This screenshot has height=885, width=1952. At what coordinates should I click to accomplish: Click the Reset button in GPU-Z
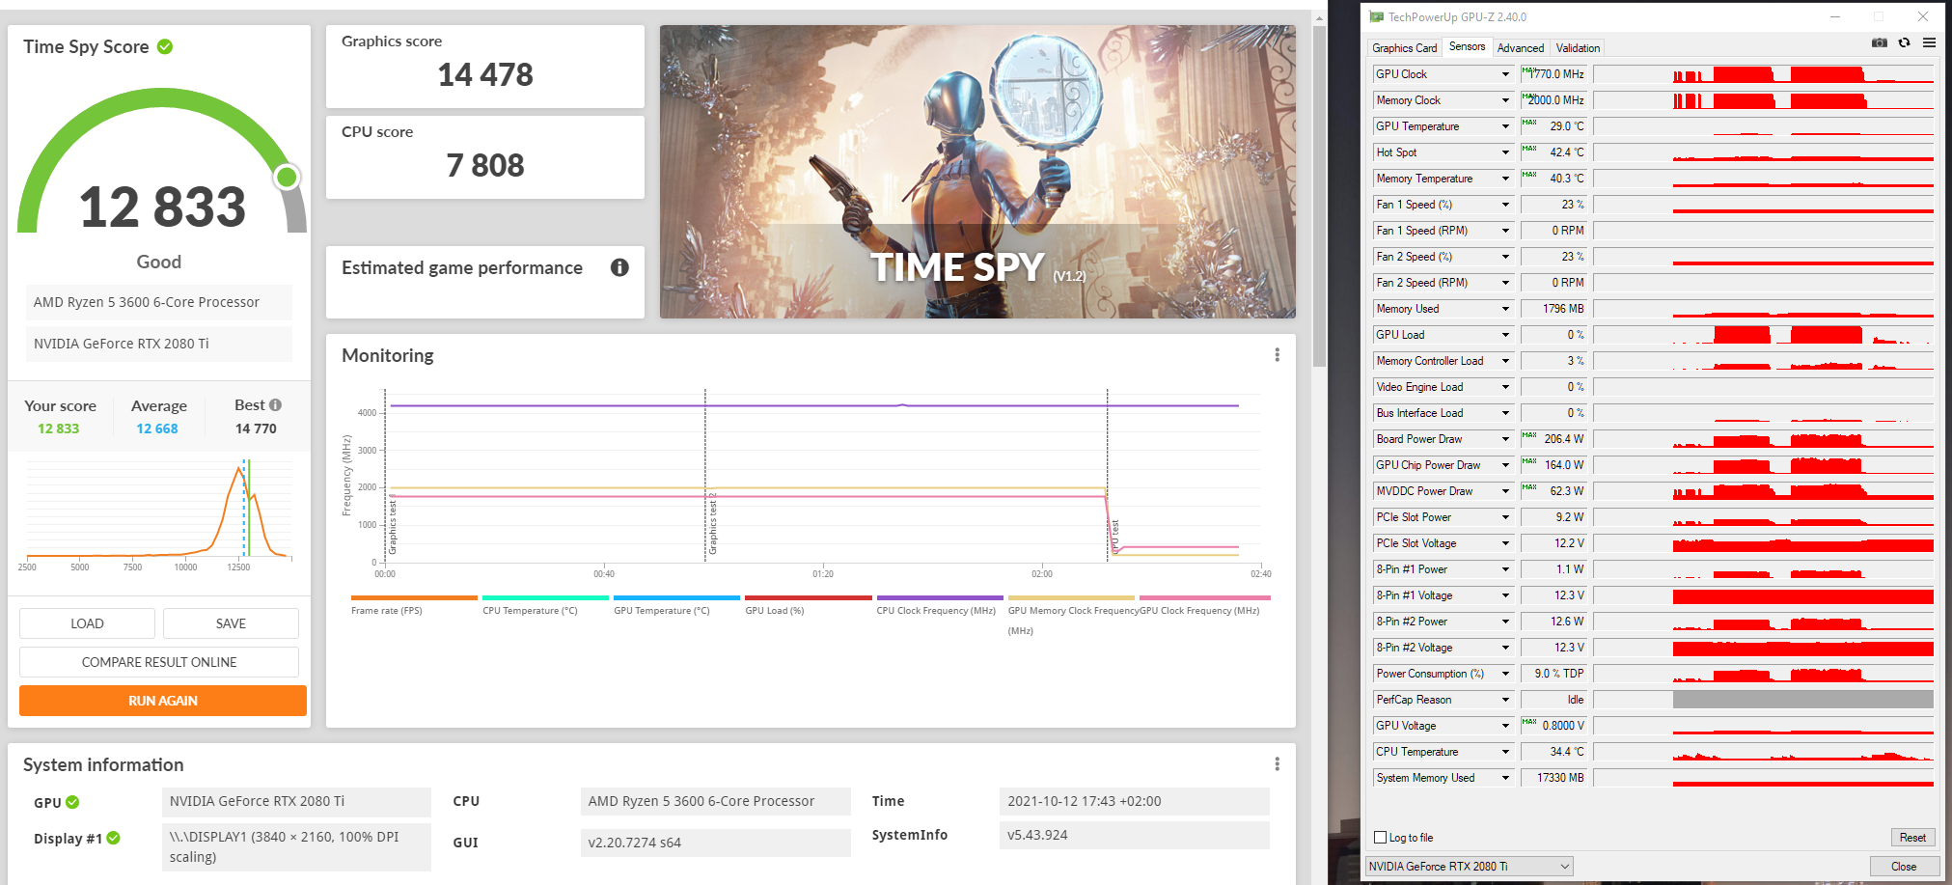(x=1912, y=838)
